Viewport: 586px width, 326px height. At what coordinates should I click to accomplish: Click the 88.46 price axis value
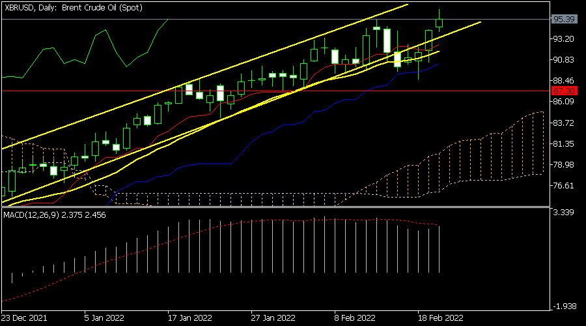(564, 80)
